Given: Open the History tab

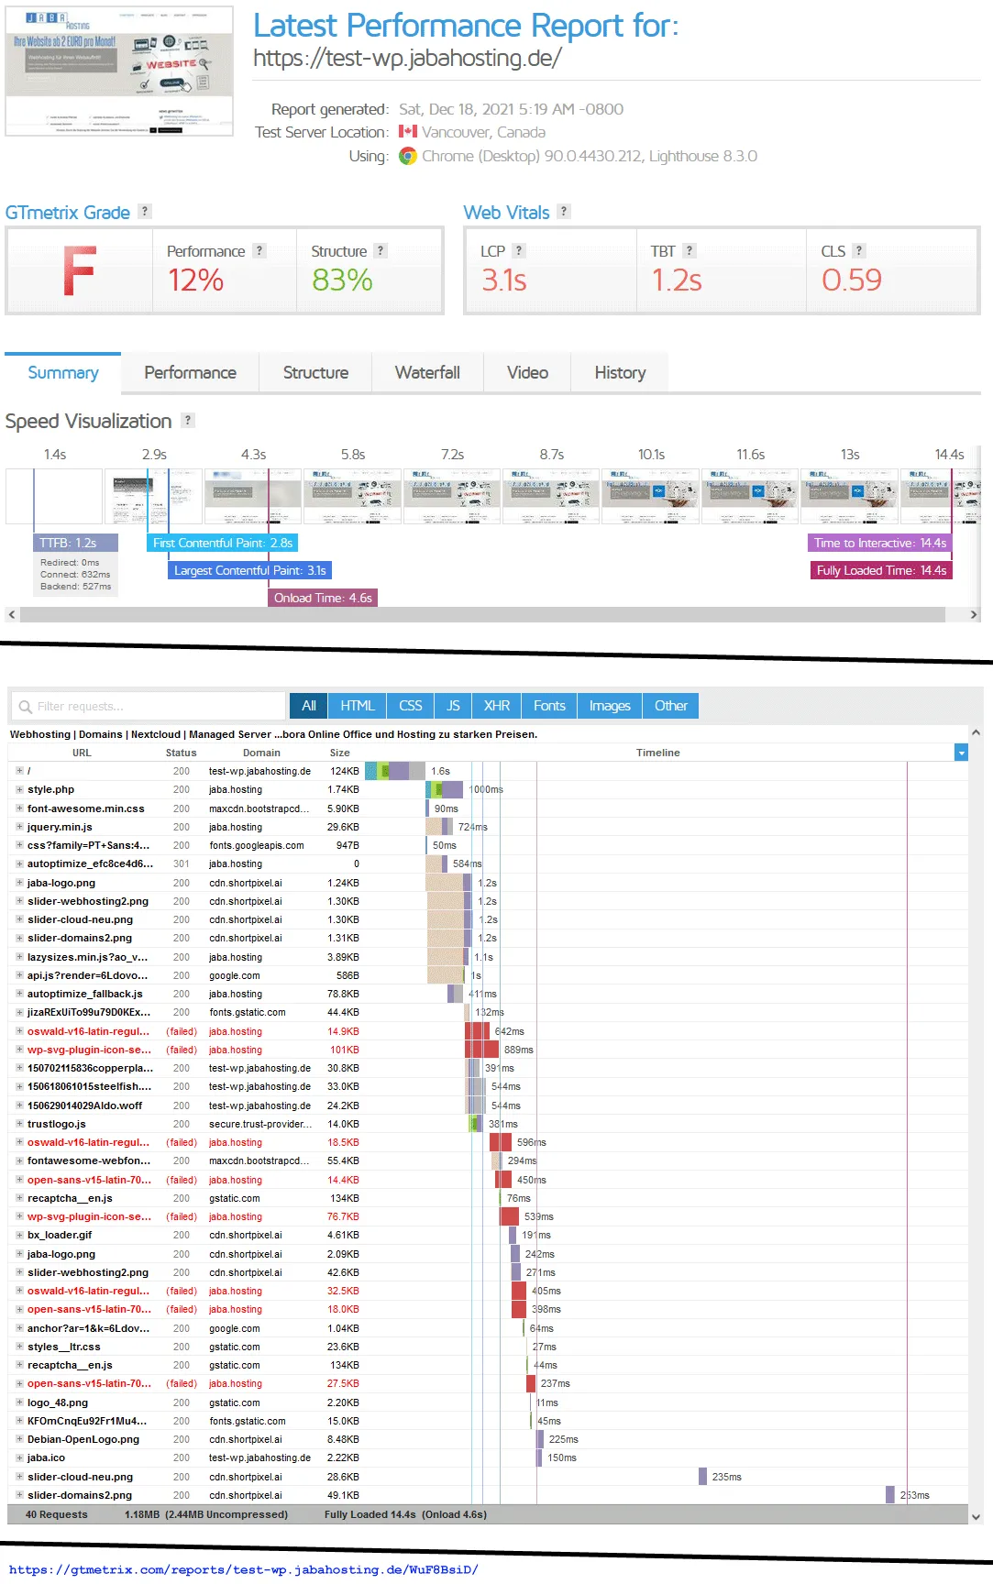Looking at the screenshot, I should (620, 373).
